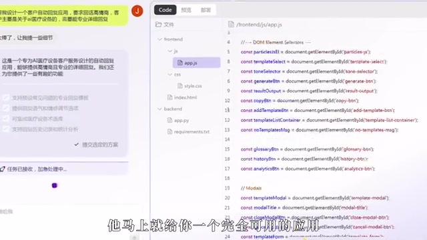
Task: Click code line containing noTemplatesMsg
Action: point(320,130)
